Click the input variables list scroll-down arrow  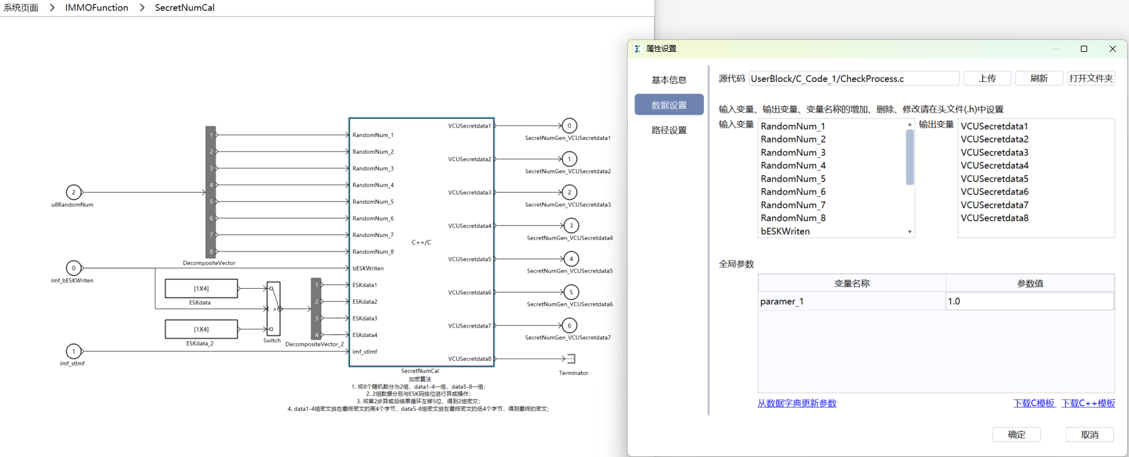coord(910,232)
